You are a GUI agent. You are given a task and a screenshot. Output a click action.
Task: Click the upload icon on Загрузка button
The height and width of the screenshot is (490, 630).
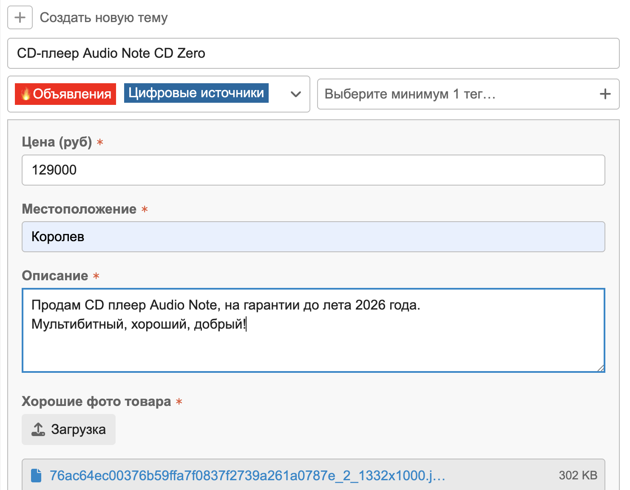point(38,430)
